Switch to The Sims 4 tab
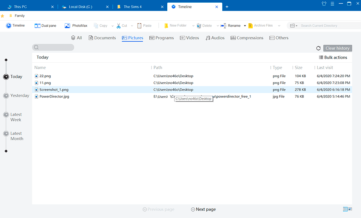361x218 pixels. tap(132, 7)
